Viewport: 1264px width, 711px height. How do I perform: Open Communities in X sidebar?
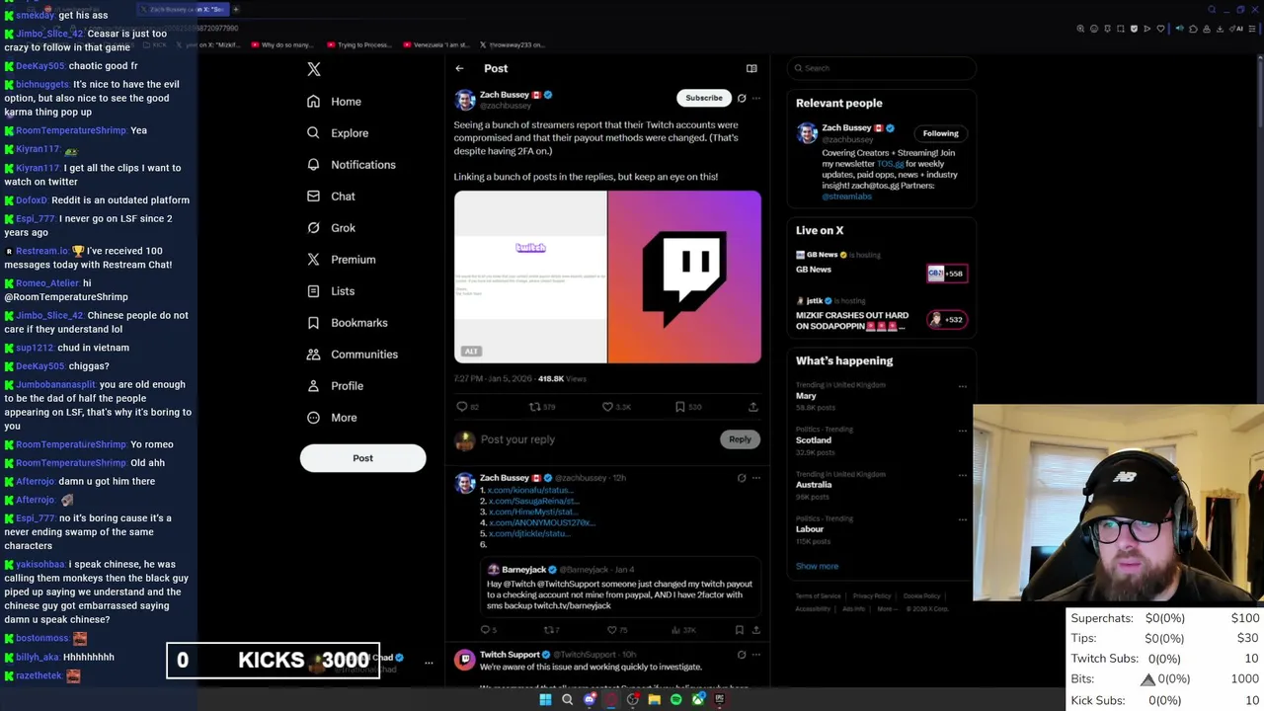[352, 355]
